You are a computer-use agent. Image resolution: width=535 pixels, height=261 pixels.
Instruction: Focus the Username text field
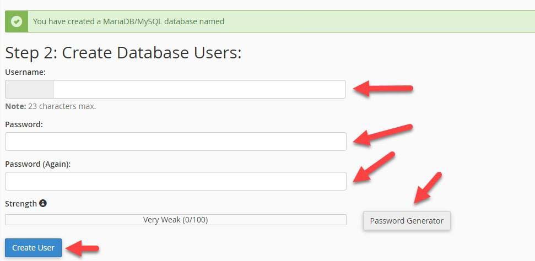[x=199, y=89]
